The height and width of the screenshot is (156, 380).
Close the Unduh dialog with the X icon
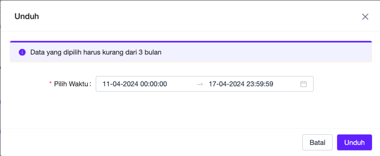click(365, 17)
